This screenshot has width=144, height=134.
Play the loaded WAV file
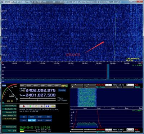pyautogui.click(x=31, y=106)
